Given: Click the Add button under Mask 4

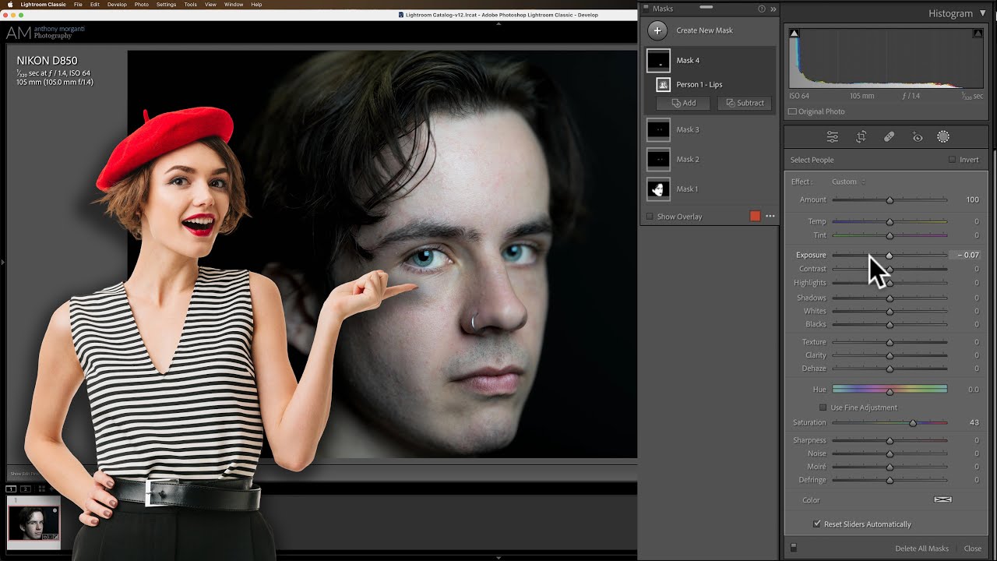Looking at the screenshot, I should (684, 103).
